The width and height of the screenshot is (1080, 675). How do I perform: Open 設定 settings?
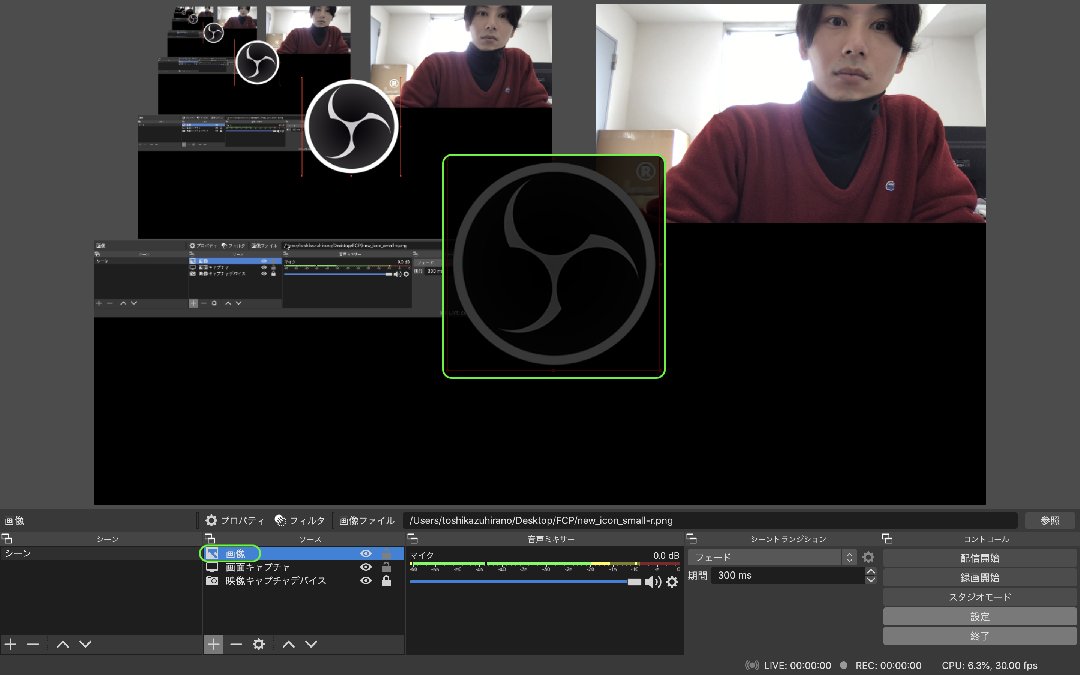point(980,616)
